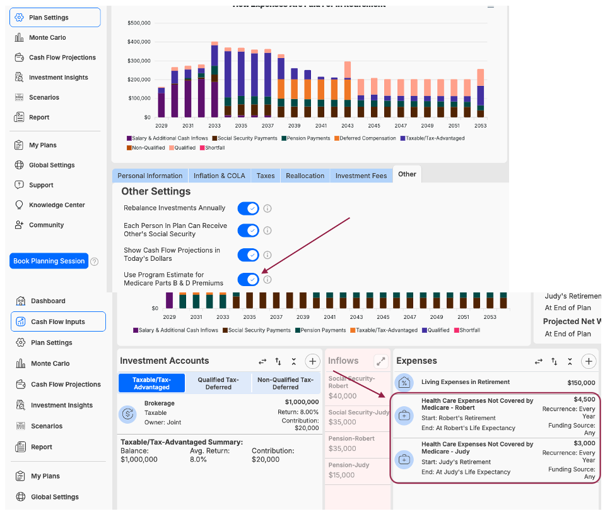The width and height of the screenshot is (605, 516).
Task: Toggle Rebalance Investments Annually switch
Action: coord(248,208)
